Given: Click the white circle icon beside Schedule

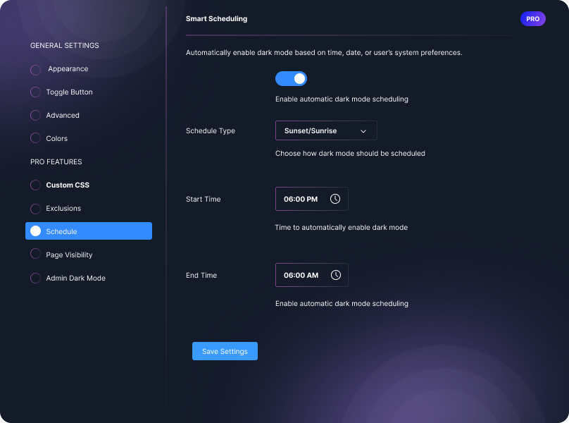Looking at the screenshot, I should point(35,231).
